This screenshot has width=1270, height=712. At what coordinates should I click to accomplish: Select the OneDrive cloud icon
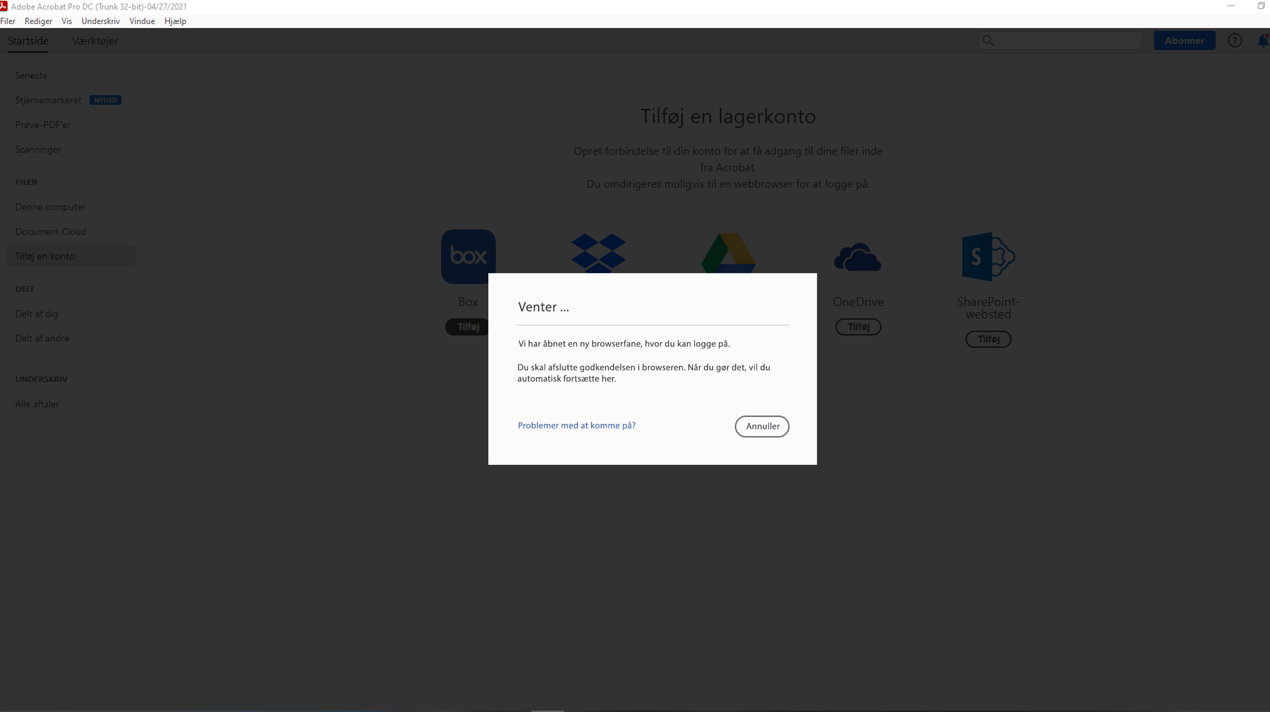point(858,256)
